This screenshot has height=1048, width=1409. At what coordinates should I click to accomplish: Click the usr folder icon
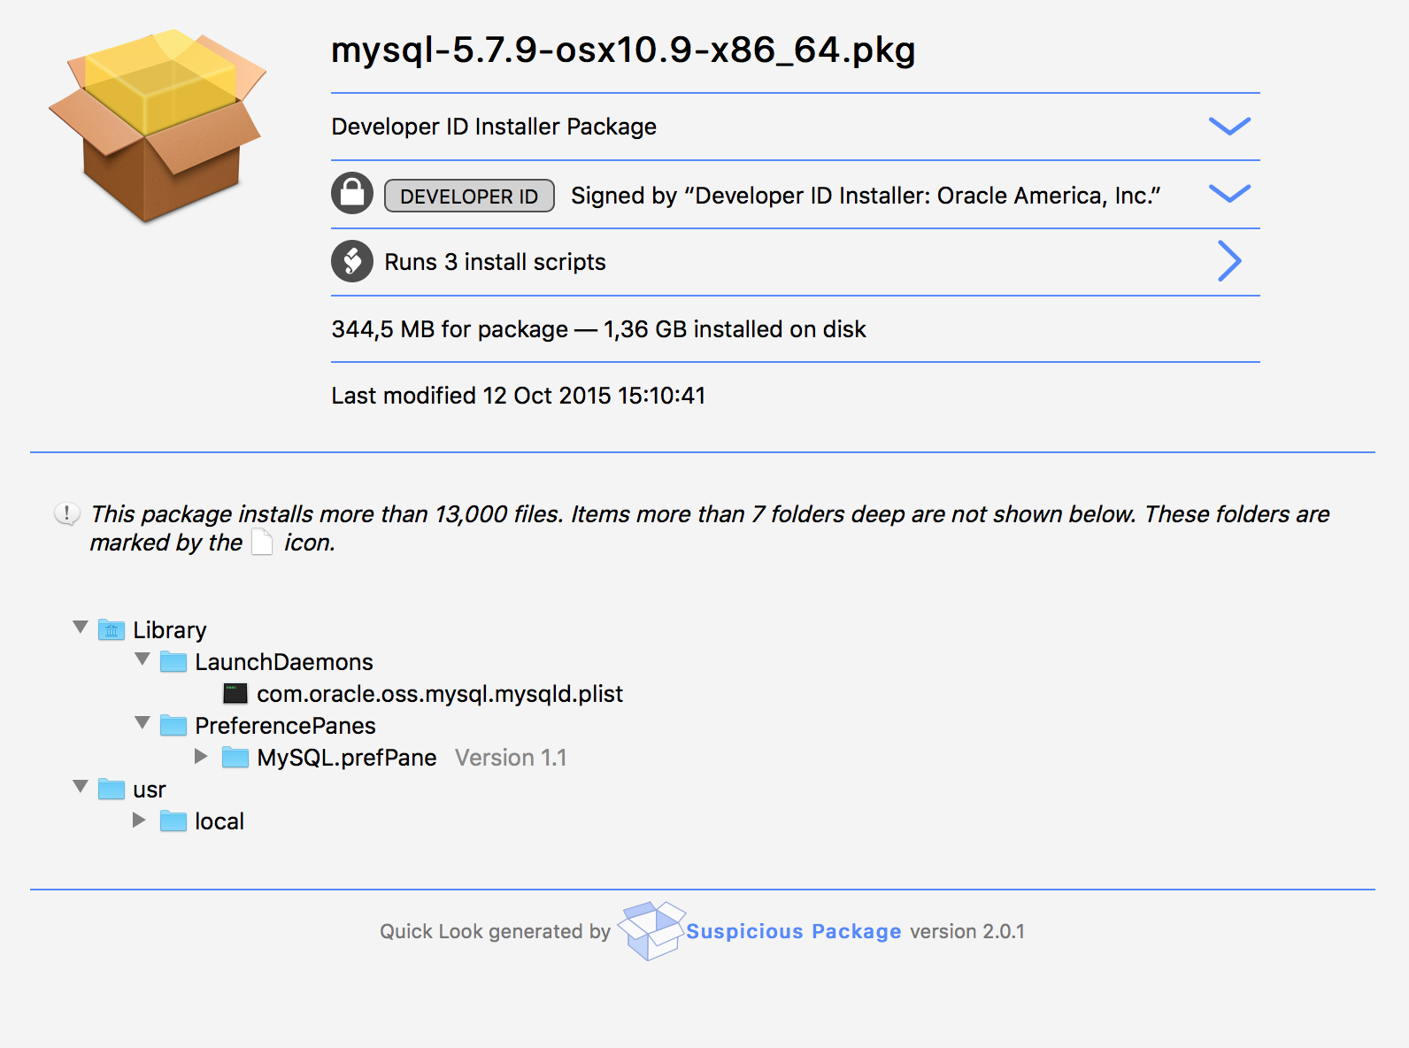[x=112, y=789]
